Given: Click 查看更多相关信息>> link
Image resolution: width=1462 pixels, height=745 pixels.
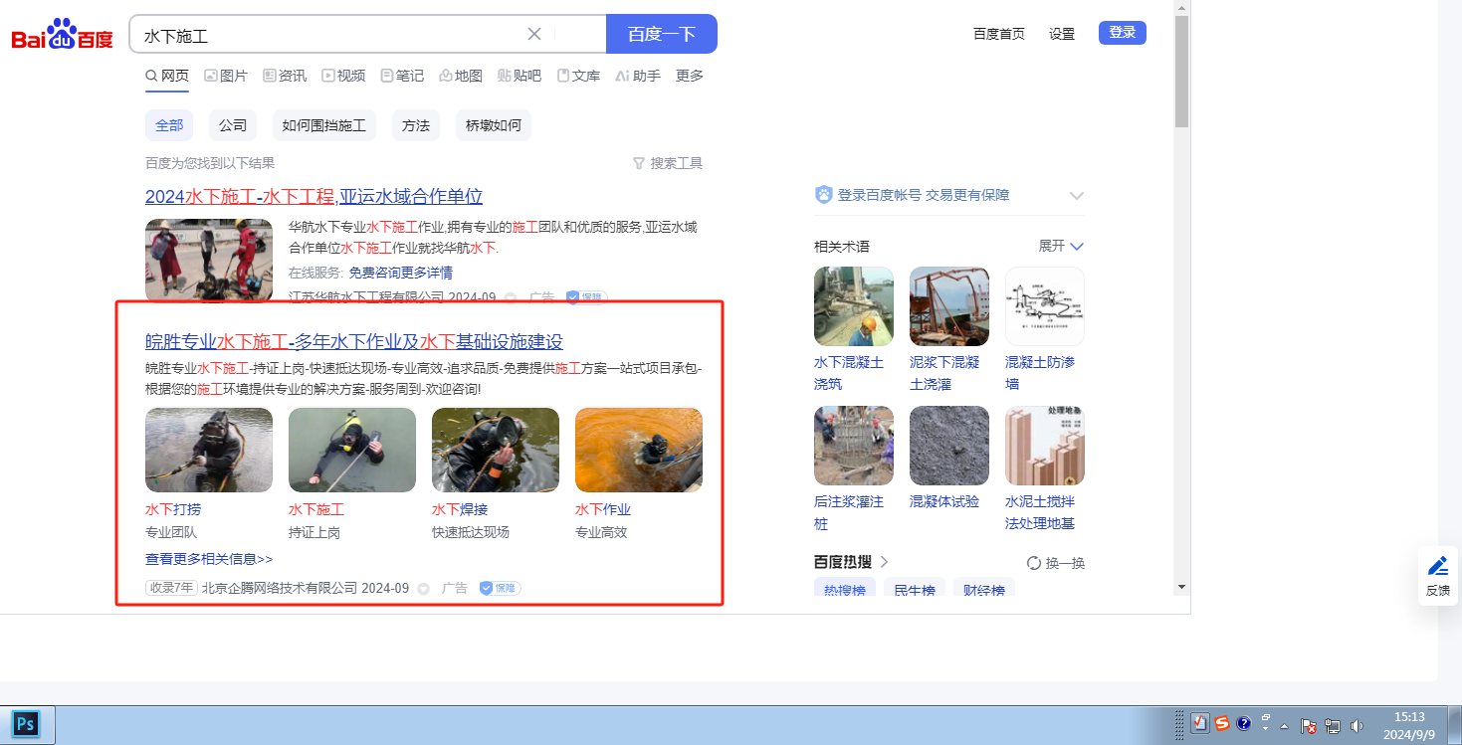Looking at the screenshot, I should (209, 559).
